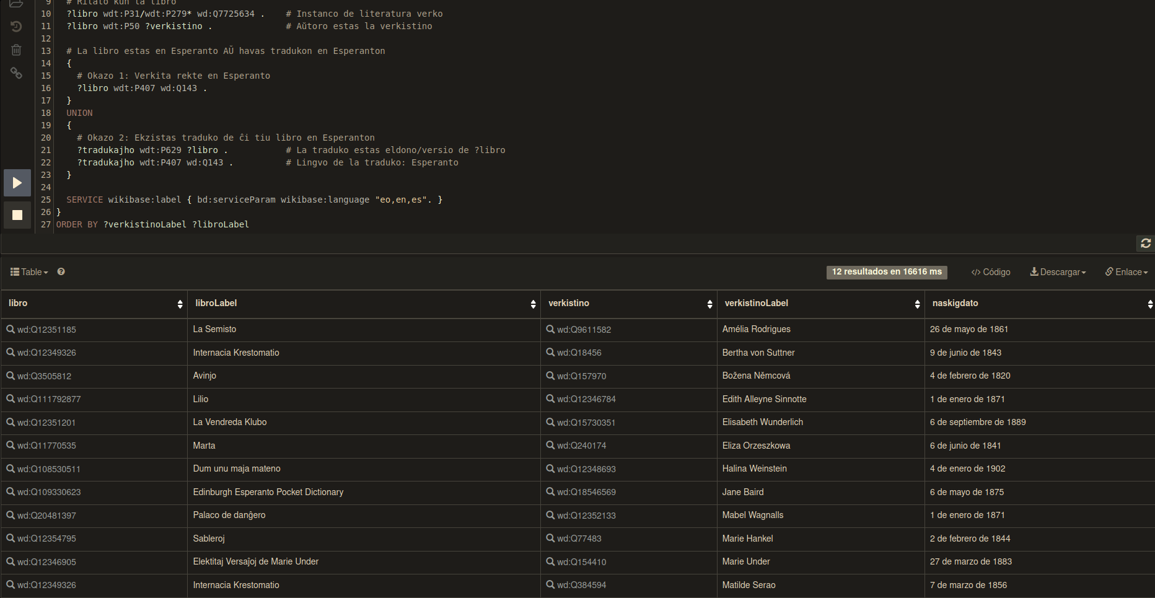Copy the short link using the sidebar link icon
This screenshot has width=1155, height=598.
(x=16, y=73)
